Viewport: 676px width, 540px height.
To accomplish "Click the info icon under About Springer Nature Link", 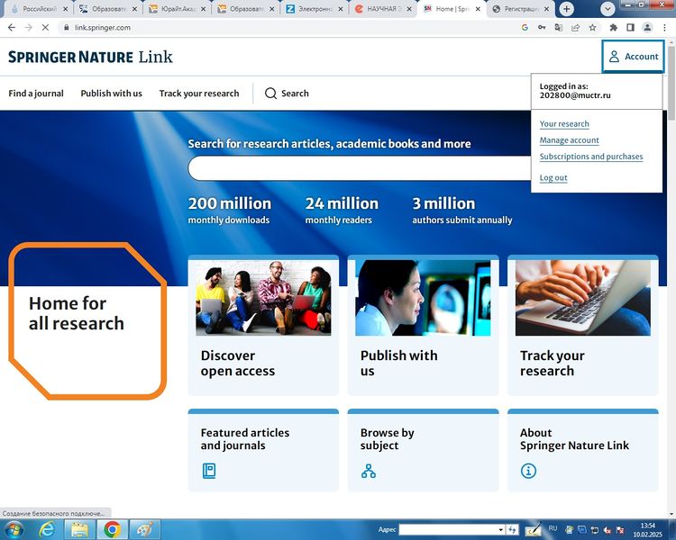I will (528, 471).
